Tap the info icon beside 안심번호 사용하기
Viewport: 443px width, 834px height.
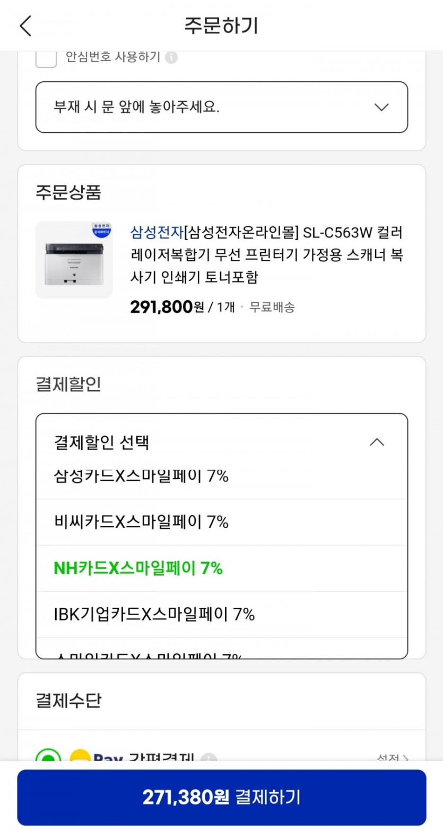pos(171,57)
